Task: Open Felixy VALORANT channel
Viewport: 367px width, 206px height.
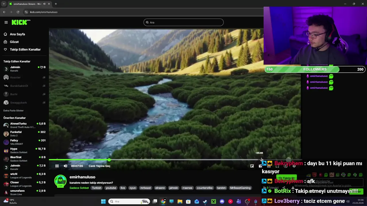Action: click(24, 142)
